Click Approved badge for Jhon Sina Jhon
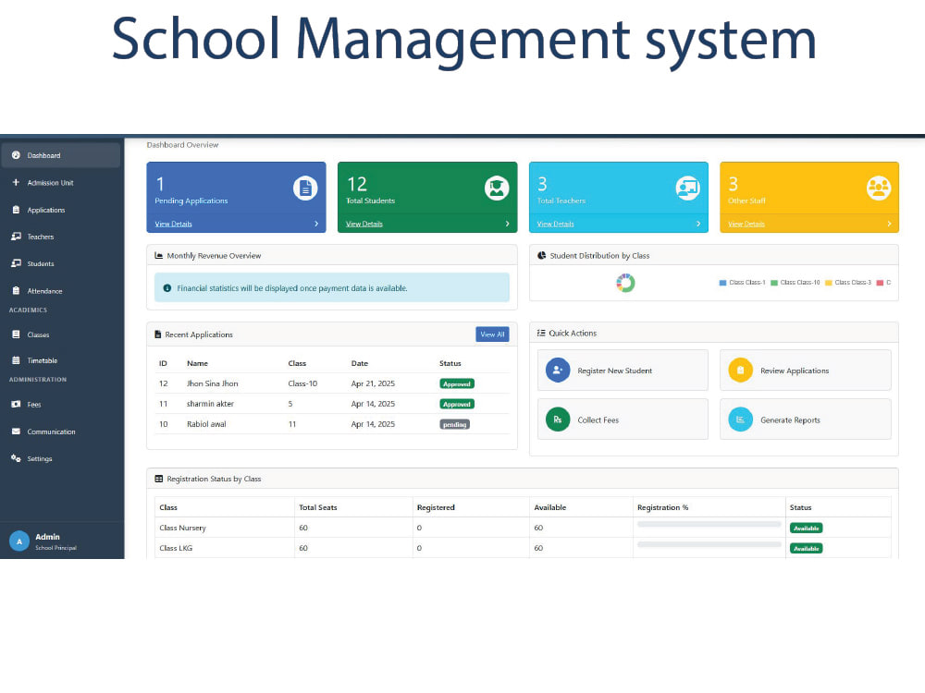925x693 pixels. coord(457,383)
